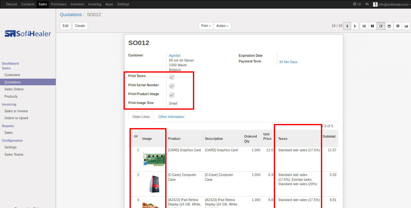The height and width of the screenshot is (208, 411).
Task: Click the 0.33 subtotal value
Action: [333, 175]
